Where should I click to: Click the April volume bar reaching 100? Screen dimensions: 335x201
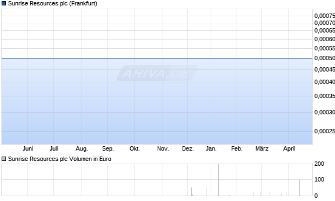[x=299, y=187]
